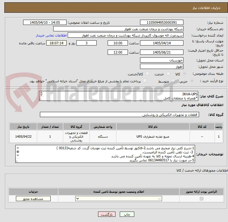Image resolution: width=228 pixels, height=222 pixels.
Task: Click the price validity date 1405/06/21
Action: tap(161, 52)
